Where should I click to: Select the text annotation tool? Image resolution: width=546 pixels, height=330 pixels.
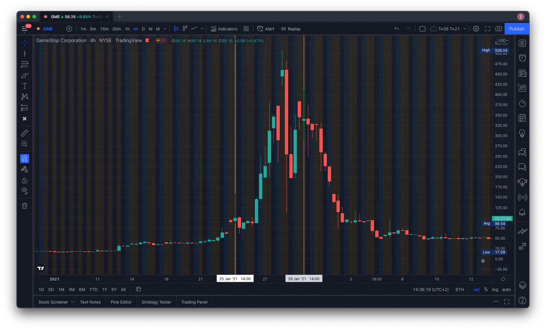(24, 86)
